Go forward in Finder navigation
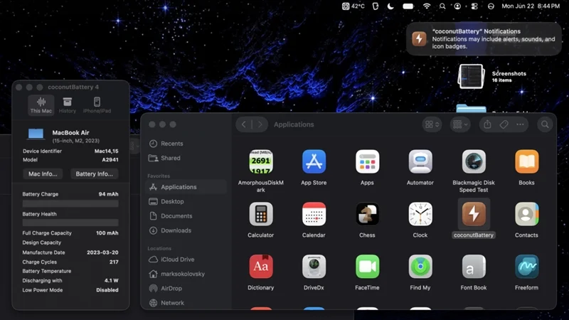The width and height of the screenshot is (569, 320). (x=260, y=124)
